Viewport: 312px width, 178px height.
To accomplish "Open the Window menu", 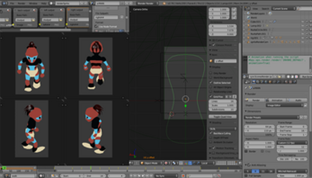I will pyautogui.click(x=33, y=3).
